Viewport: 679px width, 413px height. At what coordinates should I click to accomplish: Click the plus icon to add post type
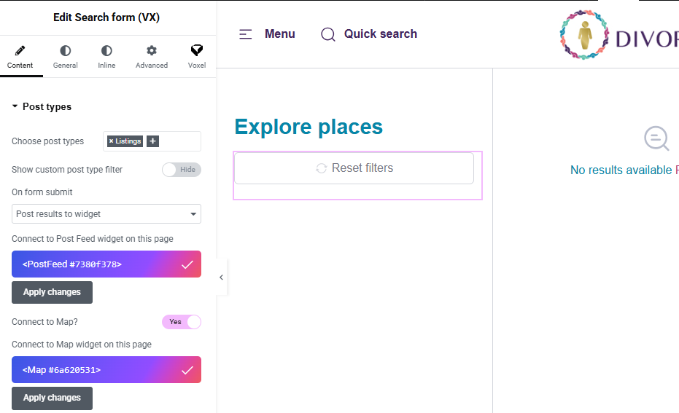tap(152, 141)
